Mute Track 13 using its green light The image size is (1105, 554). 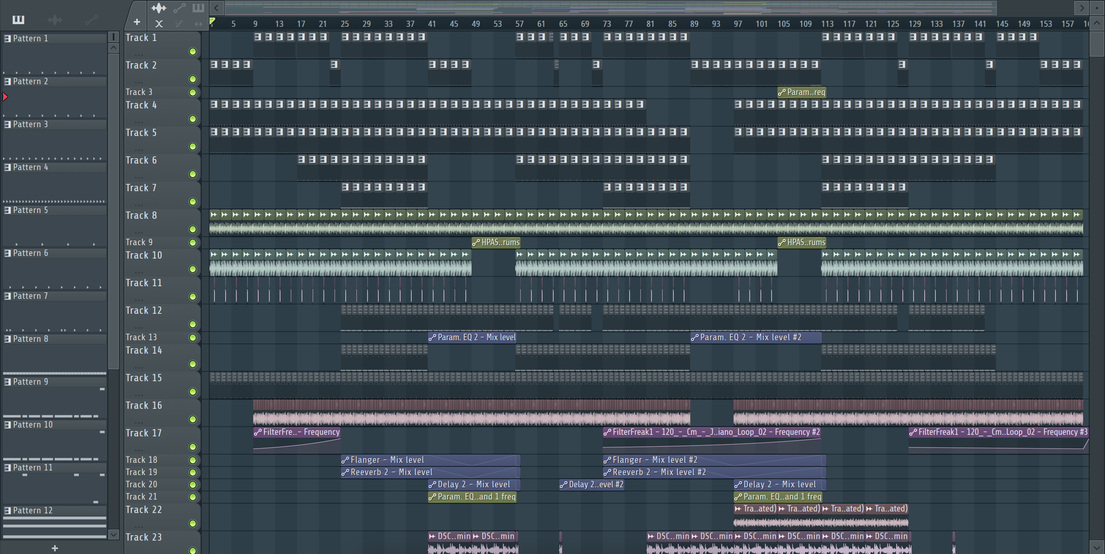coord(193,338)
